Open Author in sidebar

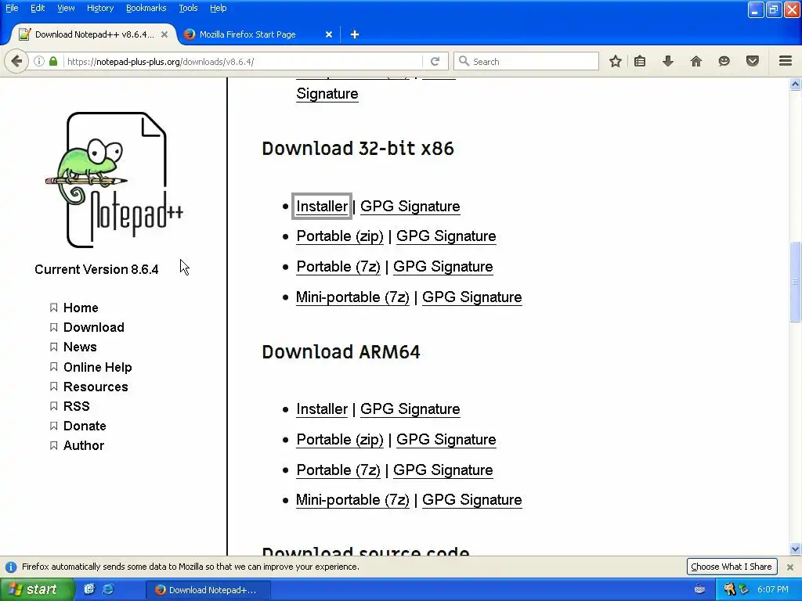(x=83, y=445)
